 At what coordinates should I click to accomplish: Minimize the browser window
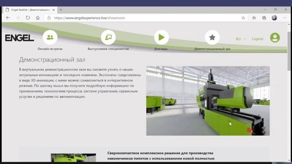pos(265,10)
